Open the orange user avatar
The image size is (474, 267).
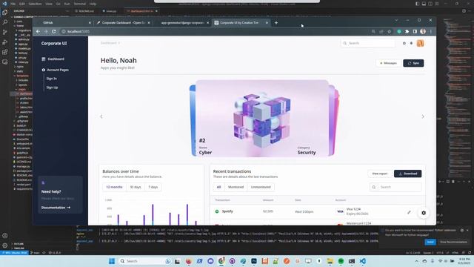click(x=420, y=43)
